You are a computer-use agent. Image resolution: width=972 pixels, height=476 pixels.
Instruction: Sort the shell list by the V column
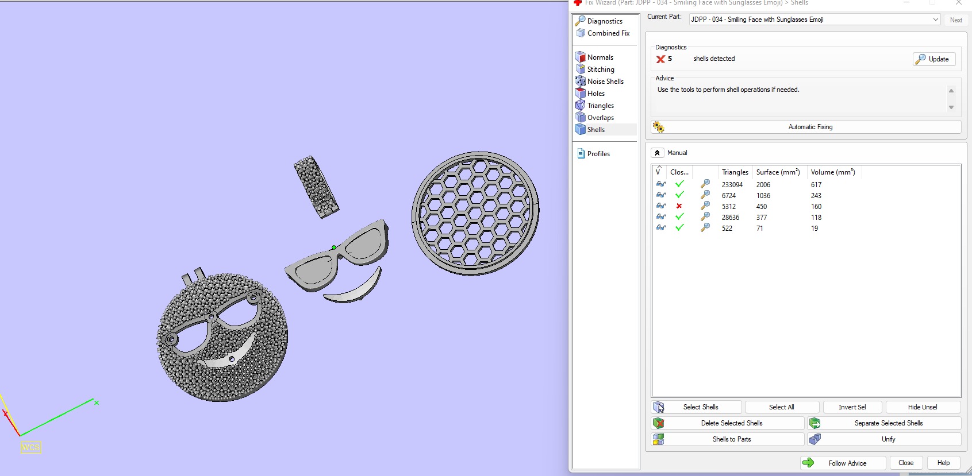(658, 172)
